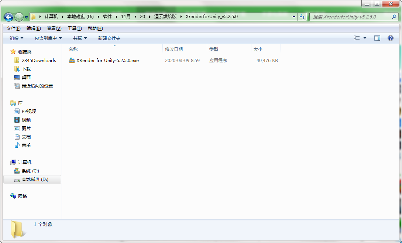The image size is (402, 243).
Task: Expand the 包含到库中 dropdown
Action: coord(48,38)
